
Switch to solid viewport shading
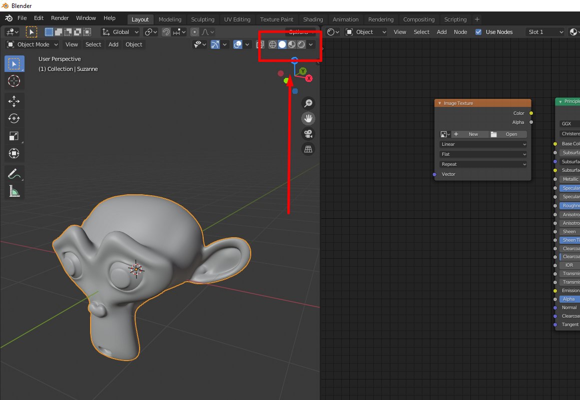282,44
